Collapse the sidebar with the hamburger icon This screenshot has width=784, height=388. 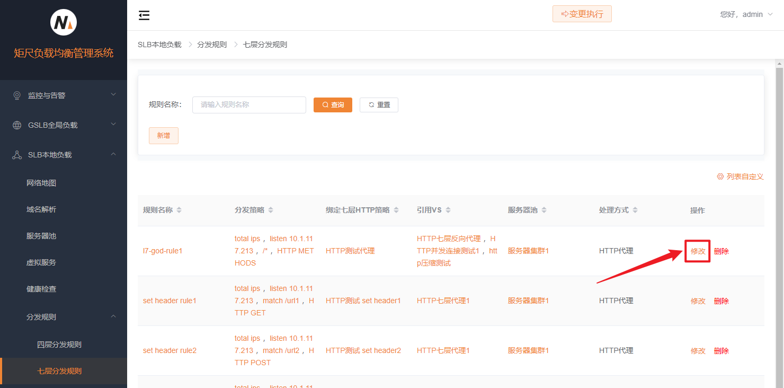pos(144,15)
